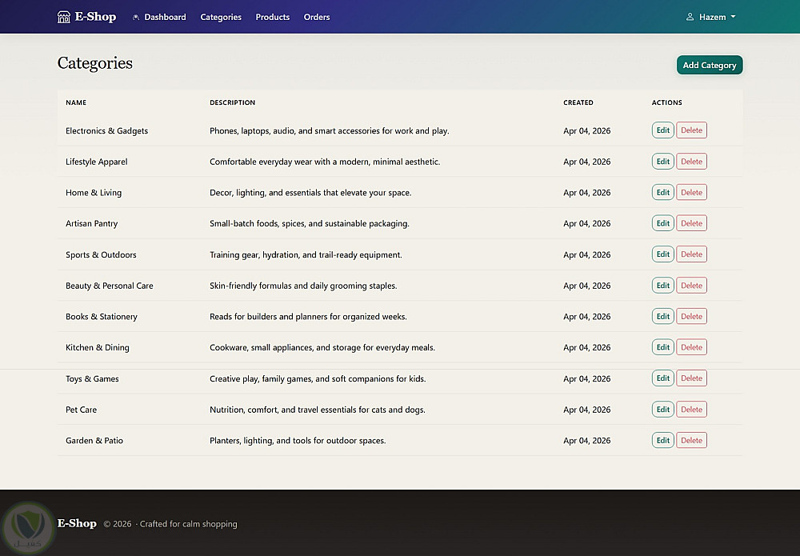This screenshot has width=800, height=556.
Task: Edit the Home & Living category
Action: [x=662, y=193]
